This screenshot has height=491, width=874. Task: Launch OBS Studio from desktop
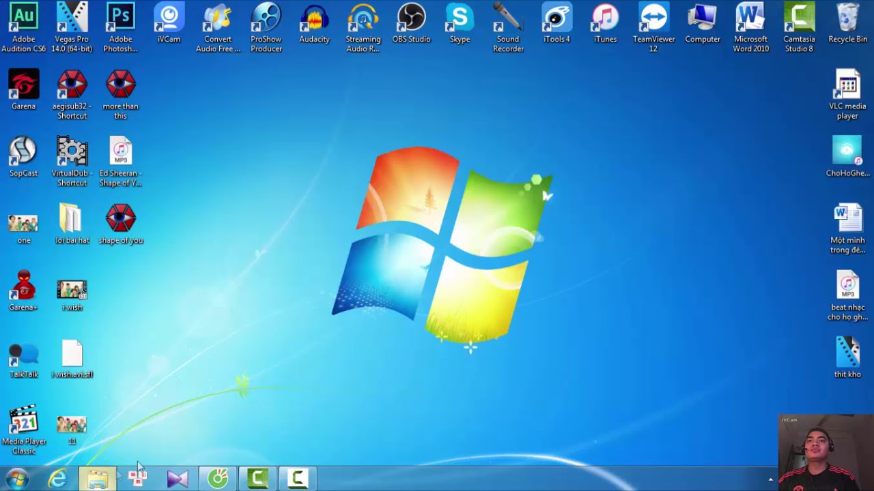coord(411,24)
